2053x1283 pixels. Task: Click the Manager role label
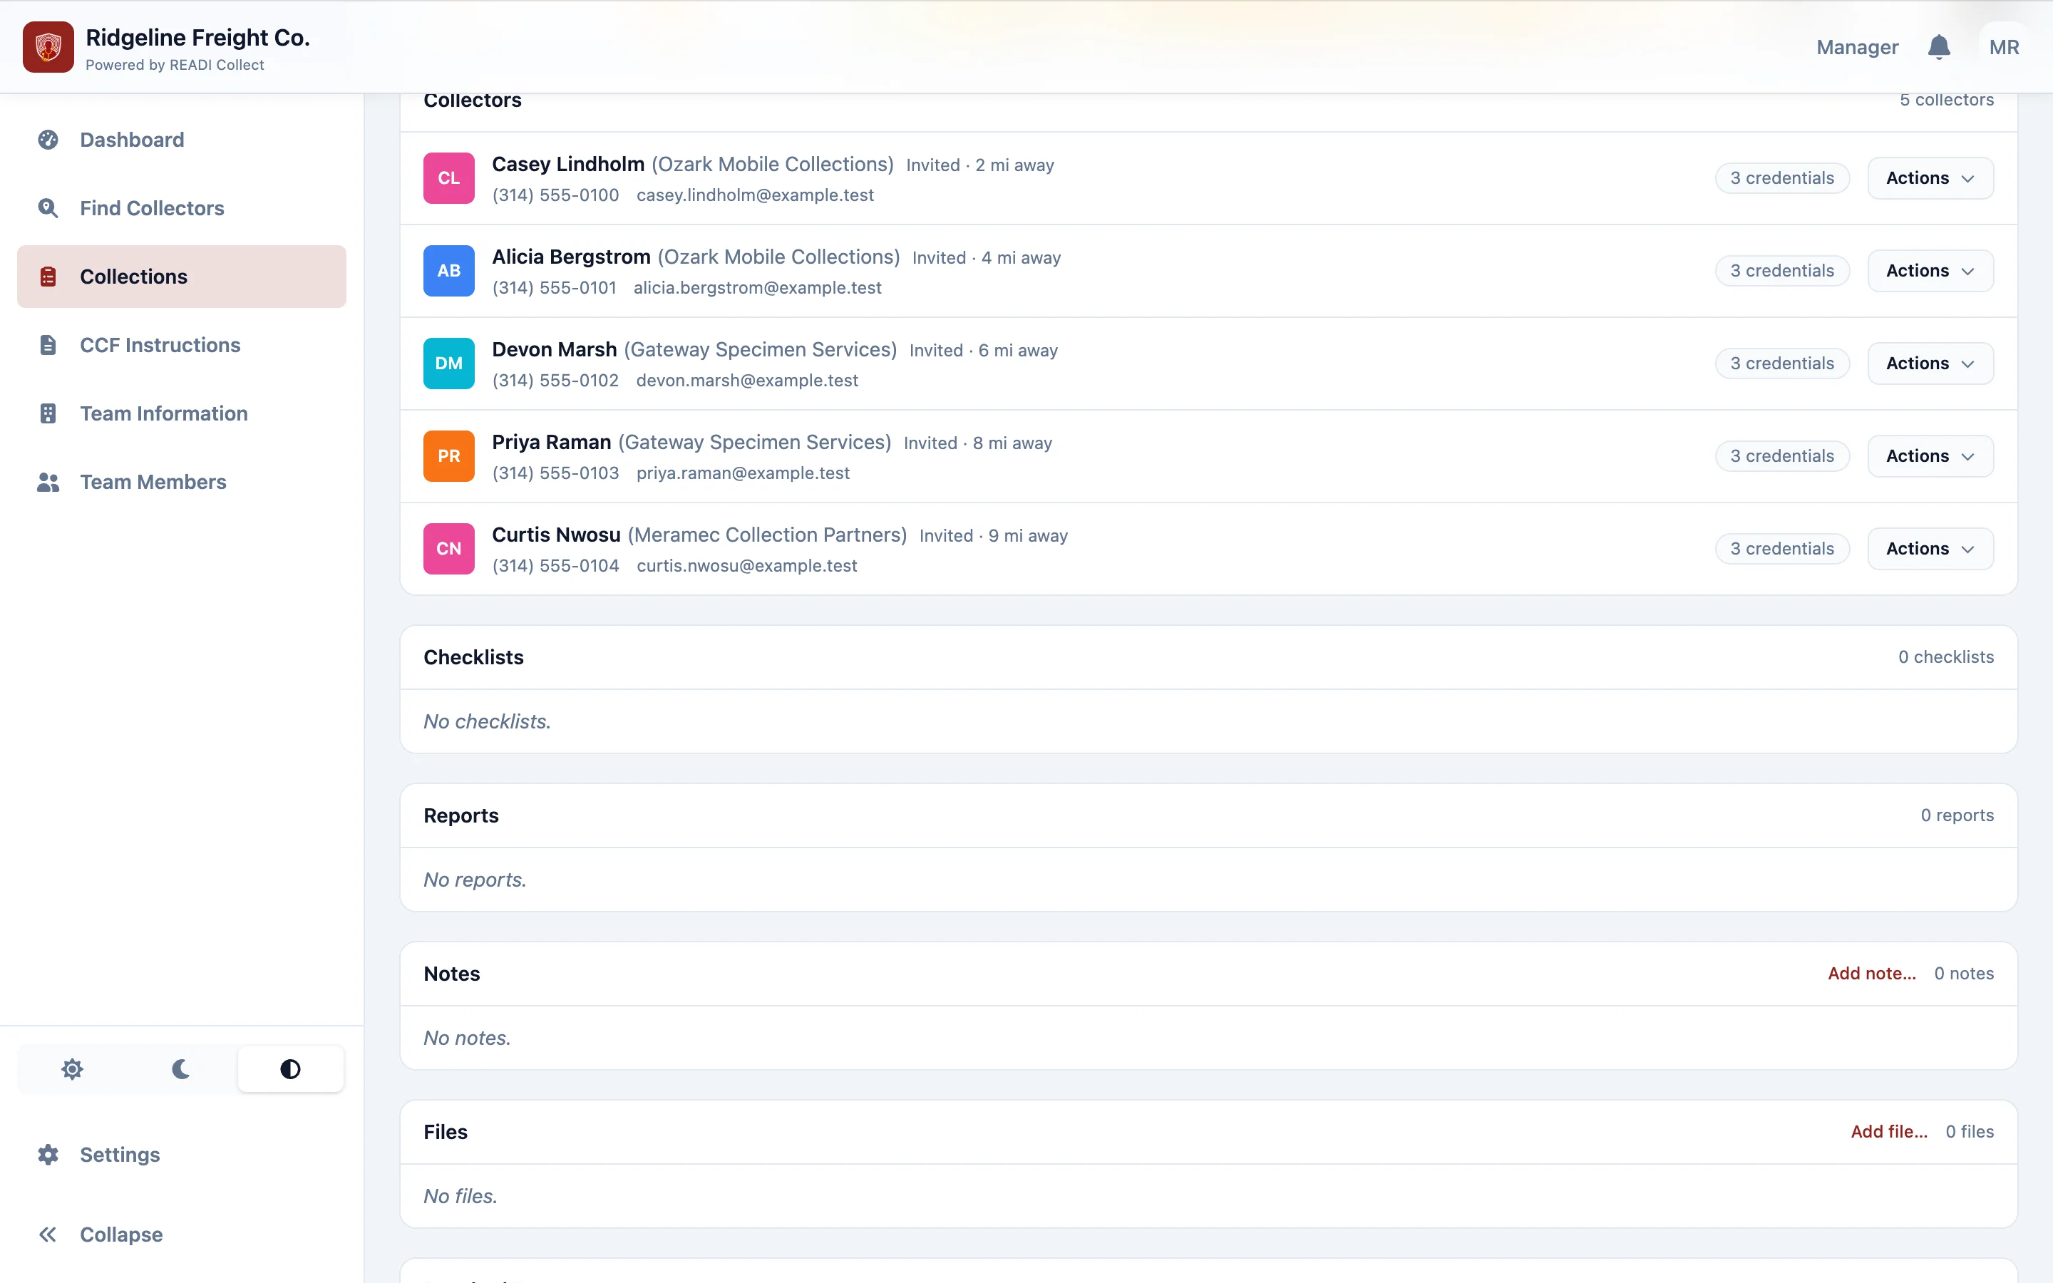point(1857,48)
